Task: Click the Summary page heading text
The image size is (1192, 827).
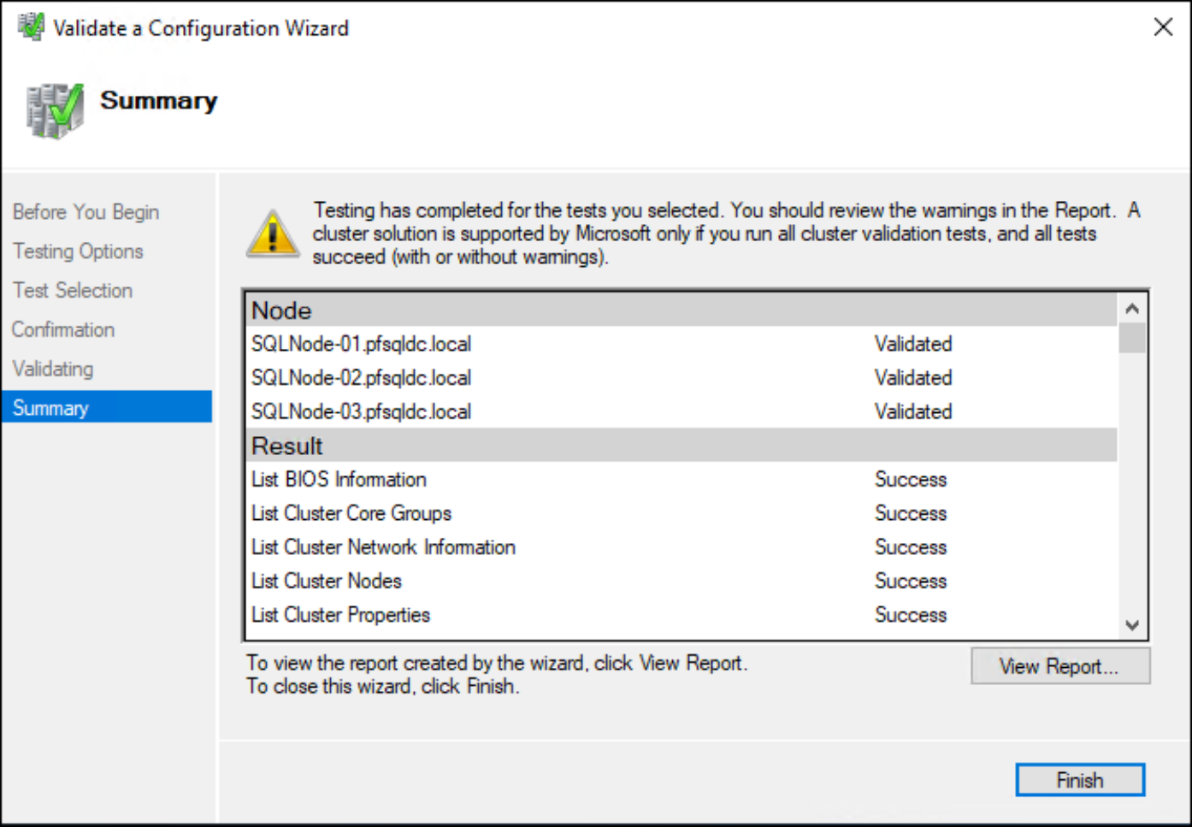Action: coord(159,101)
